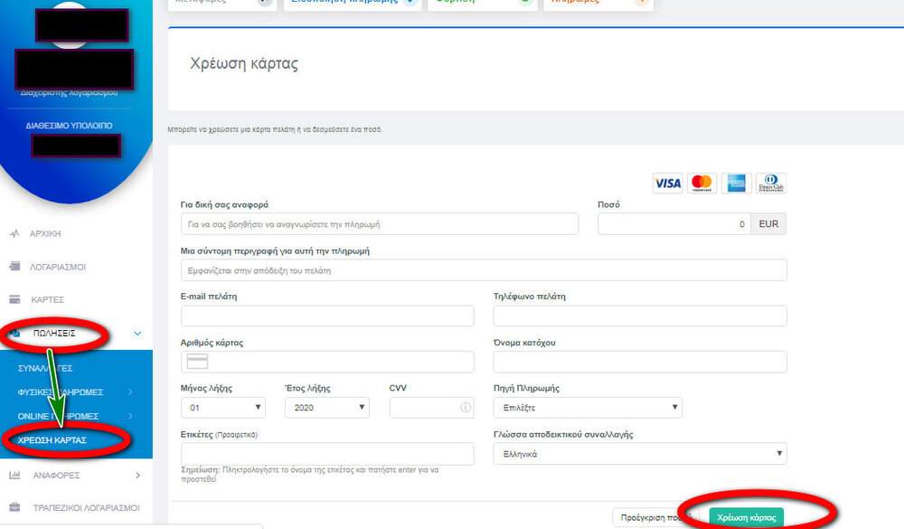Click the Visa card logo
The width and height of the screenshot is (904, 529).
pos(668,183)
